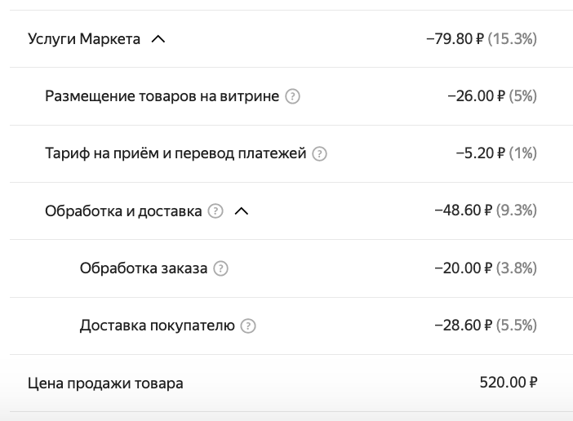This screenshot has height=421, width=573.
Task: Click the 520.00 ₽ sale price value
Action: coord(509,383)
